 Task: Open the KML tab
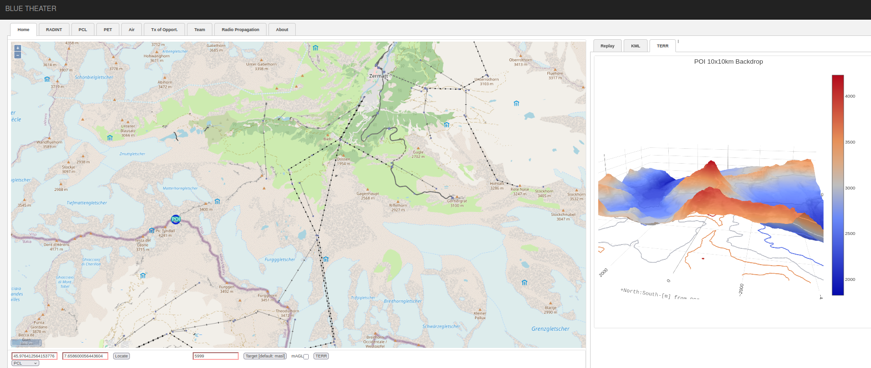[x=636, y=46]
